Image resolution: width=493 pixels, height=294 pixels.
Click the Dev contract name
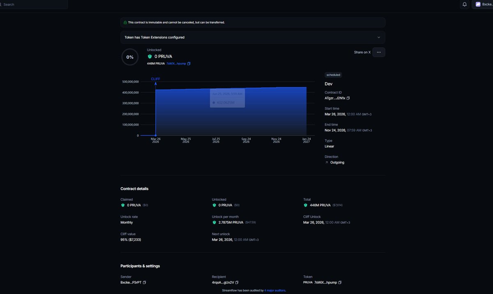(x=329, y=84)
